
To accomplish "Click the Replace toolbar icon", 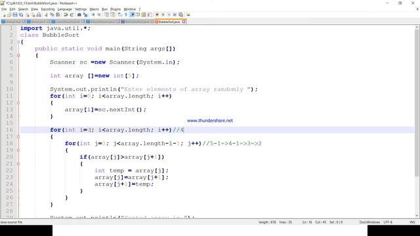I will 85,14.
